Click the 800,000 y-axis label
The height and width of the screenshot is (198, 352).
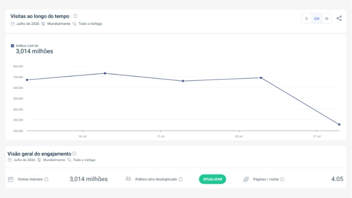click(x=18, y=66)
